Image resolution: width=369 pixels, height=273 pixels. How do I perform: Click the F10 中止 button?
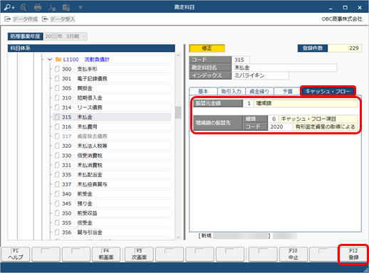[x=293, y=255]
